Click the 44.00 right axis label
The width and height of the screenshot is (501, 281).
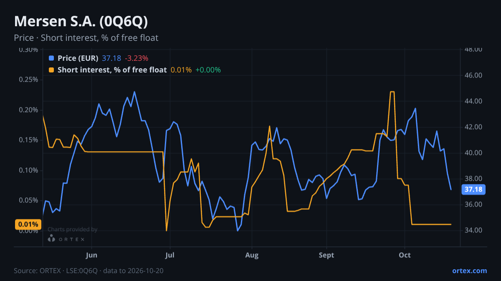[473, 101]
